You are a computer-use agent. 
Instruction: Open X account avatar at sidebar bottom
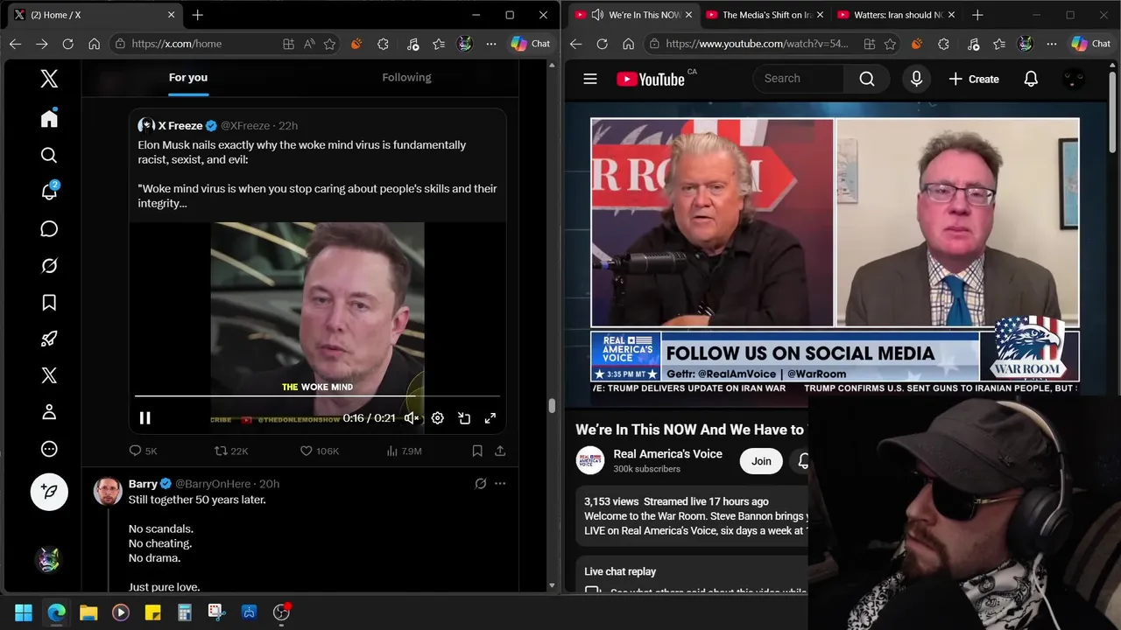[x=49, y=560]
